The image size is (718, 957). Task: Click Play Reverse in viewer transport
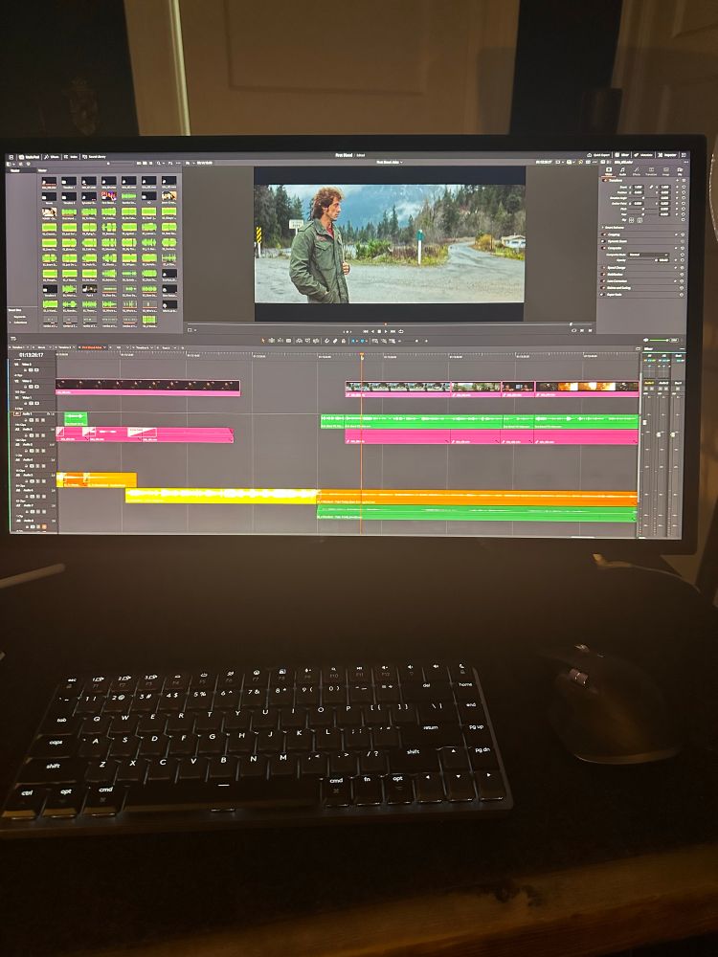click(372, 331)
